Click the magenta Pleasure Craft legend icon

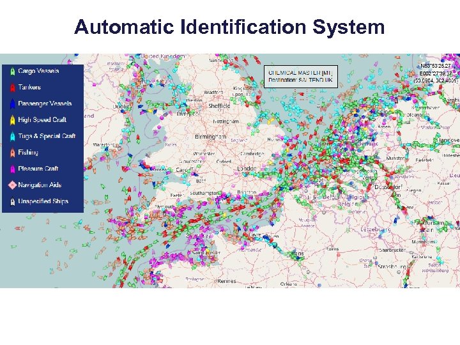(12, 169)
